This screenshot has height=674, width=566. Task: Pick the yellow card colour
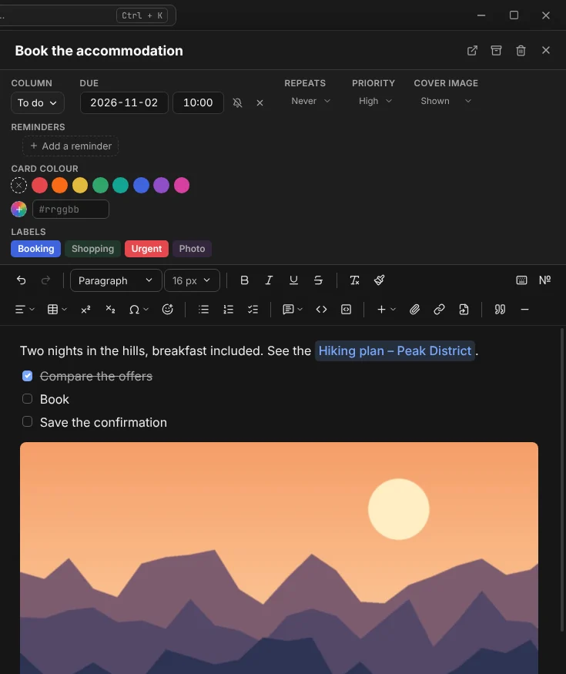point(80,186)
